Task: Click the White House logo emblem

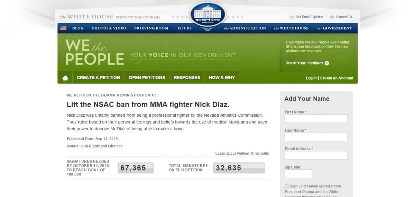Action: click(208, 15)
